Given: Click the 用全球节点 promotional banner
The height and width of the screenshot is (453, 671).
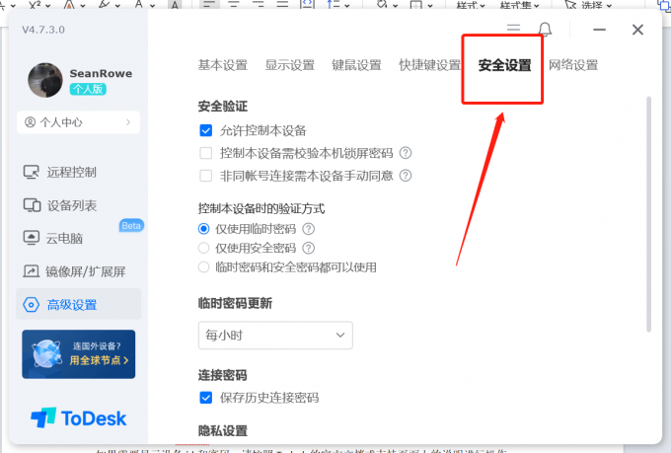Looking at the screenshot, I should (79, 354).
